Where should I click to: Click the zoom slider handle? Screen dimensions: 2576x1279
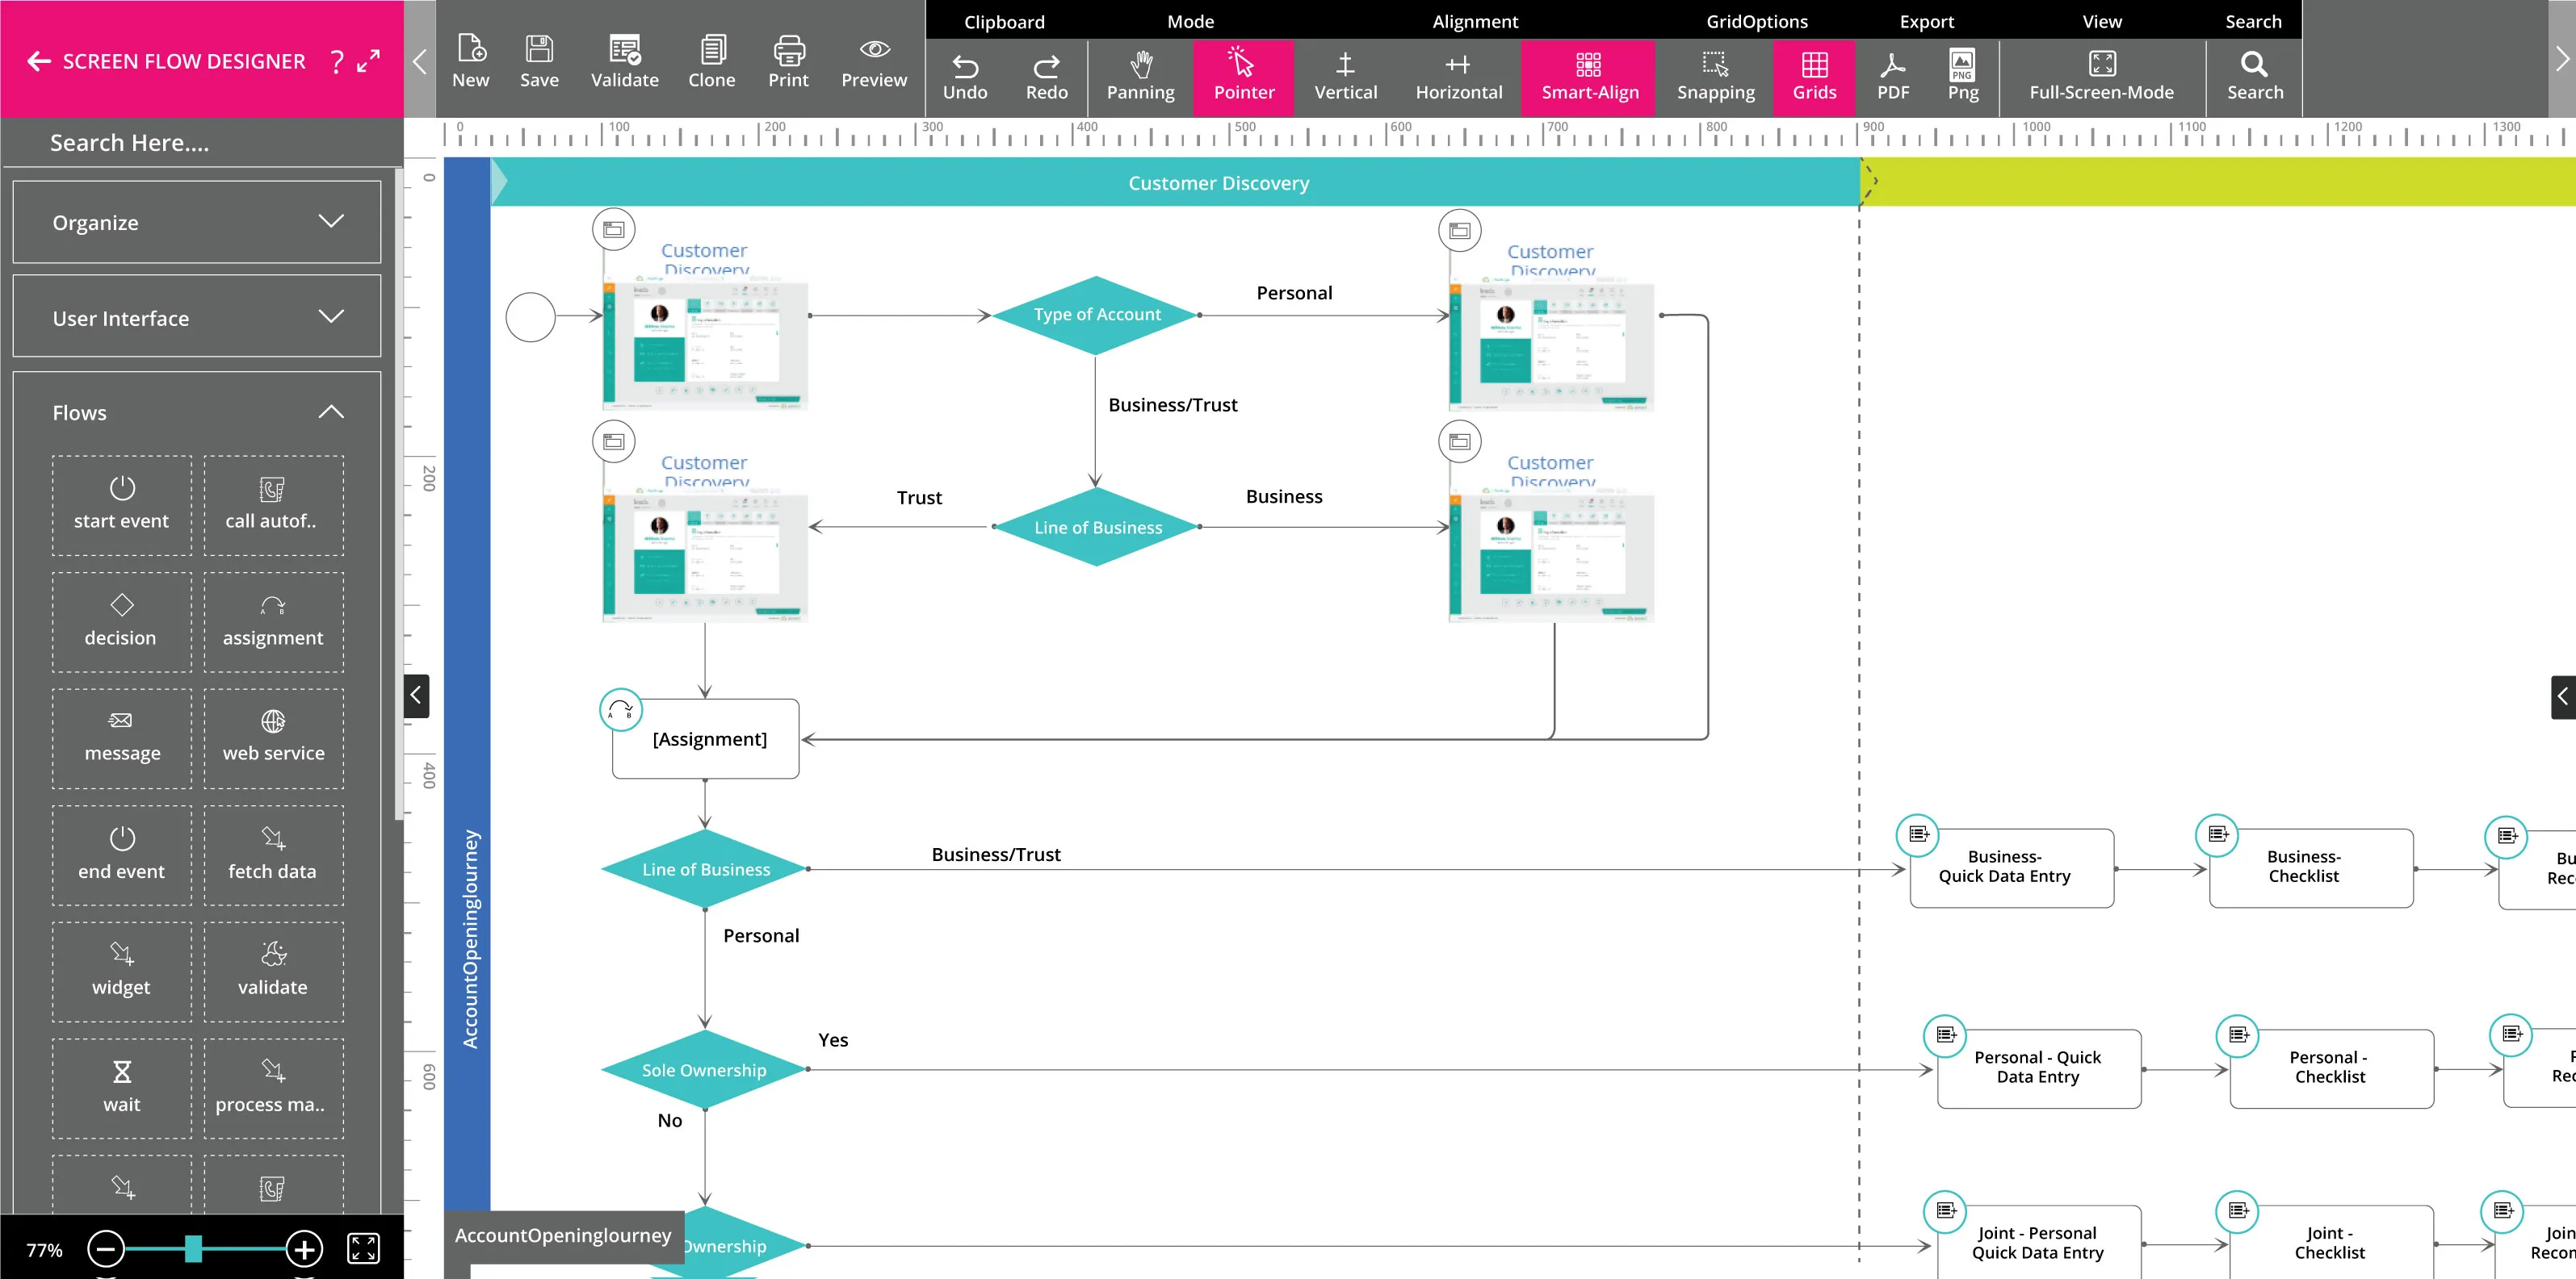(x=193, y=1248)
